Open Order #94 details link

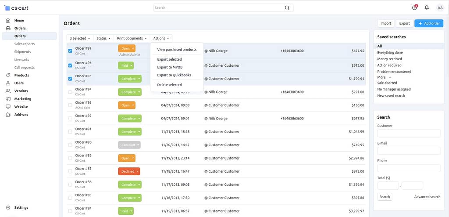pyautogui.click(x=83, y=89)
